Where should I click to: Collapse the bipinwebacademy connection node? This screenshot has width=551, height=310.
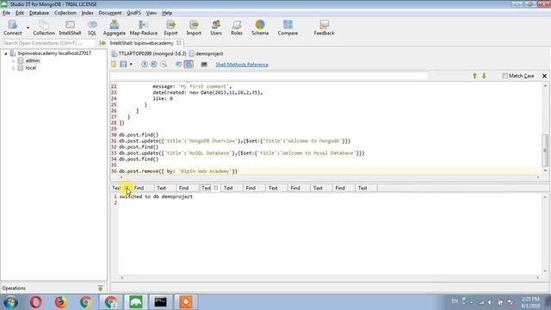coord(6,53)
